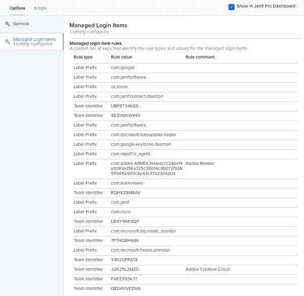Click the Managed Login Items gear icon
This screenshot has height=296, width=304.
pos(8,41)
